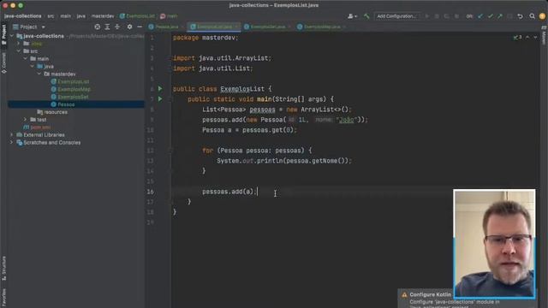Open the Commit side tool window tab
Screen dimensions: 548x308
[x=3, y=62]
